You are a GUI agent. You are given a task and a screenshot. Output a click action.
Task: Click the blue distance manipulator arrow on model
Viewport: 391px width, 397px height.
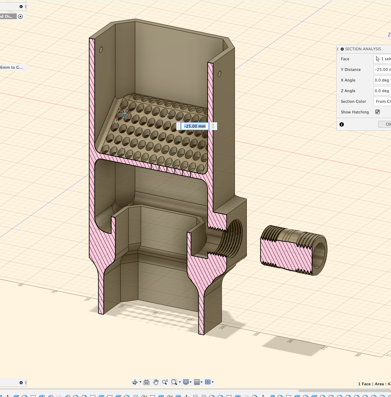125,116
